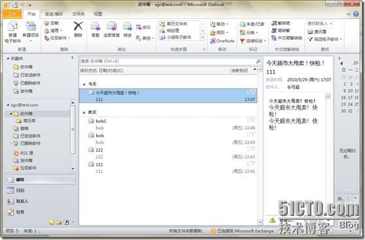Open Rules (规则) dropdown
Image resolution: width=365 pixels, height=240 pixels.
219,33
